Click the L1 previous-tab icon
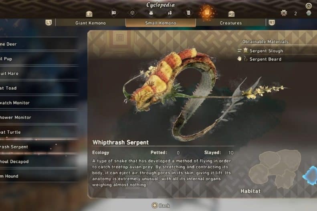The image size is (317, 211). tap(48, 22)
